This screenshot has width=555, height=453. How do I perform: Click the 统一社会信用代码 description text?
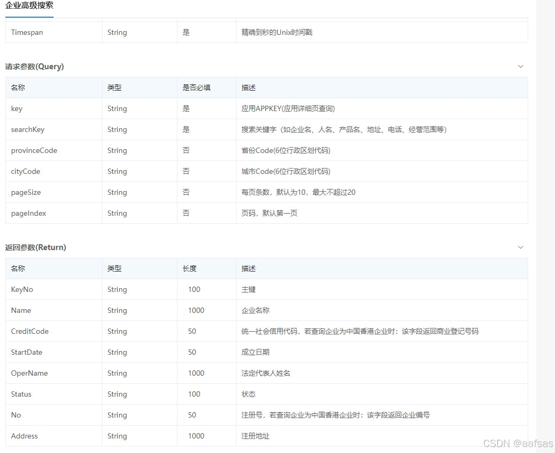[x=360, y=331]
